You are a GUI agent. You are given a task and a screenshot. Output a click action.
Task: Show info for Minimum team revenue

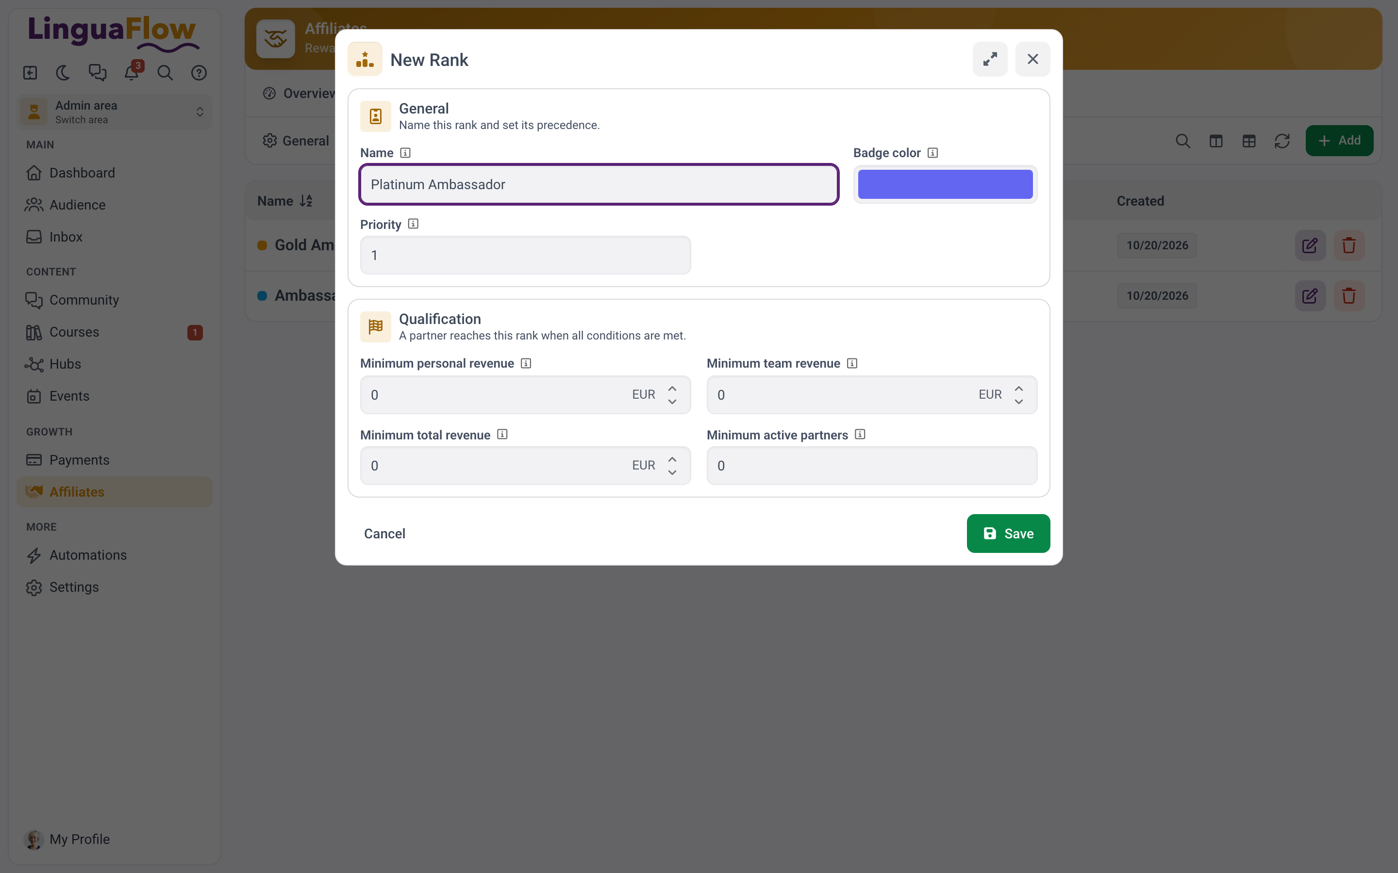[852, 363]
